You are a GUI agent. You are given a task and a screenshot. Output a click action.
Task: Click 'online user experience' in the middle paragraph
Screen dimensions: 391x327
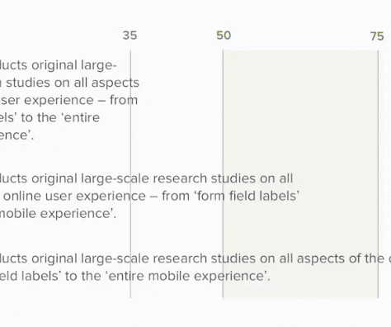[74, 197]
